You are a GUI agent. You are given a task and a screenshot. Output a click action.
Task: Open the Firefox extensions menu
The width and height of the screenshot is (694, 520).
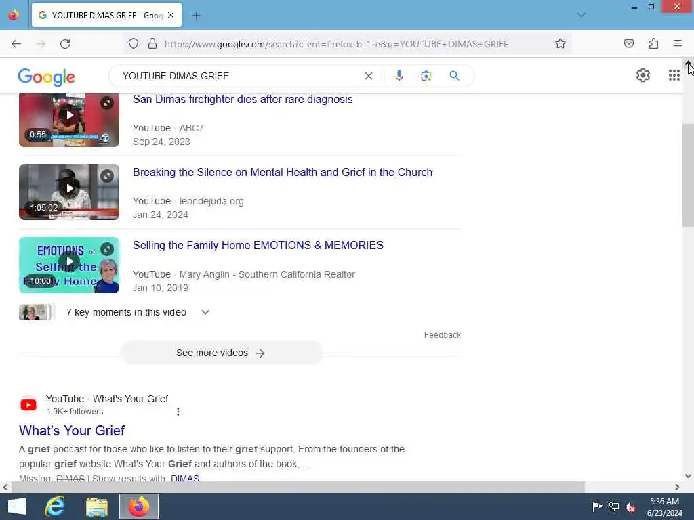pyautogui.click(x=653, y=43)
